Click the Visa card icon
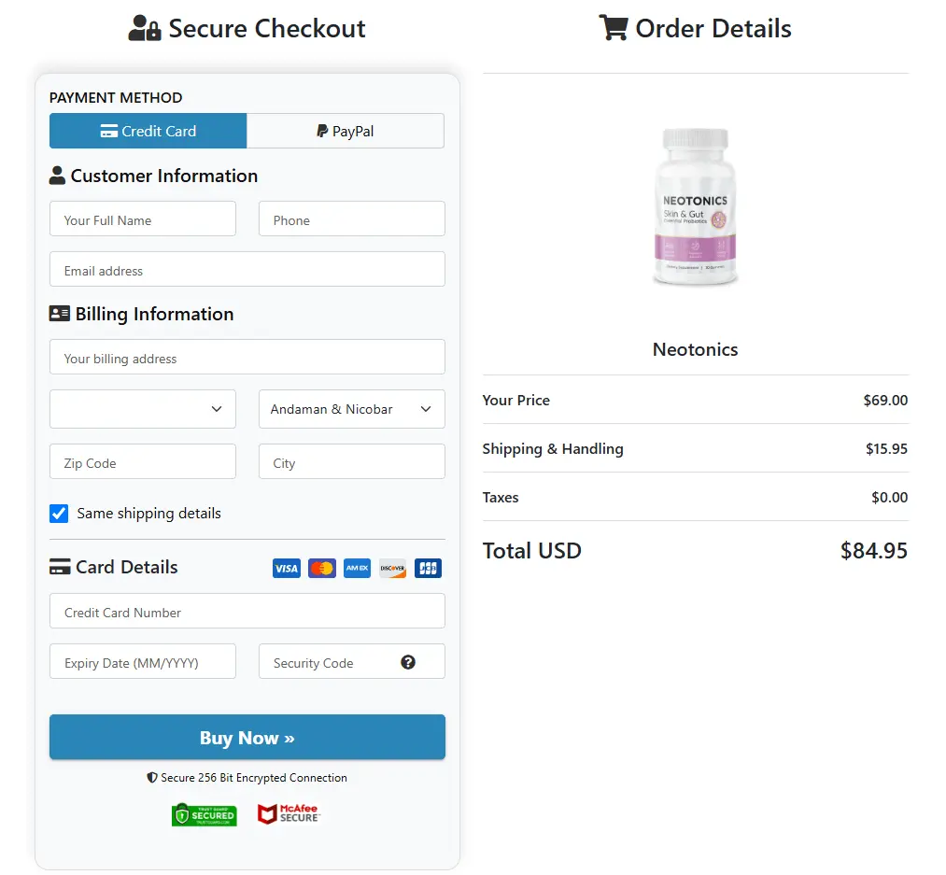This screenshot has height=875, width=946. (287, 568)
